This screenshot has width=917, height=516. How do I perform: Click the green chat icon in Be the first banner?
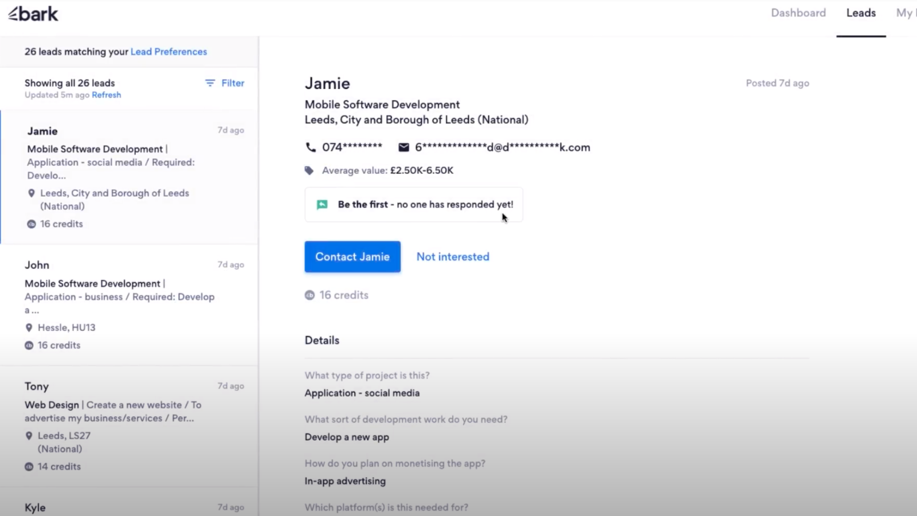point(322,205)
